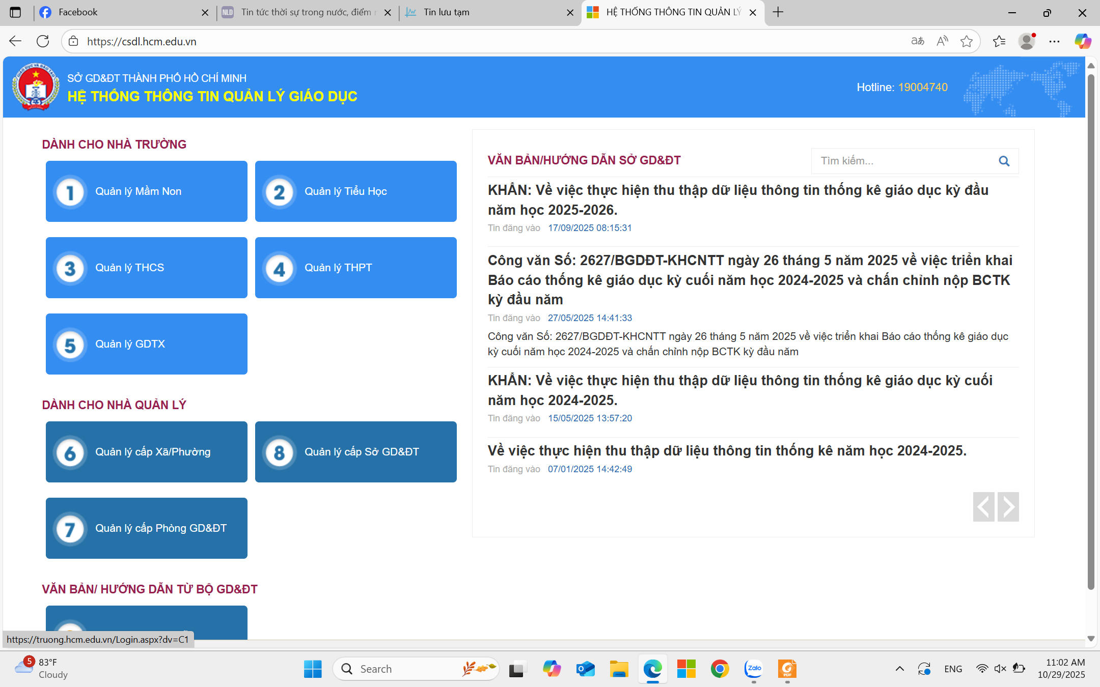Image resolution: width=1100 pixels, height=687 pixels.
Task: Click the Windows taskbar Search box
Action: [x=416, y=669]
